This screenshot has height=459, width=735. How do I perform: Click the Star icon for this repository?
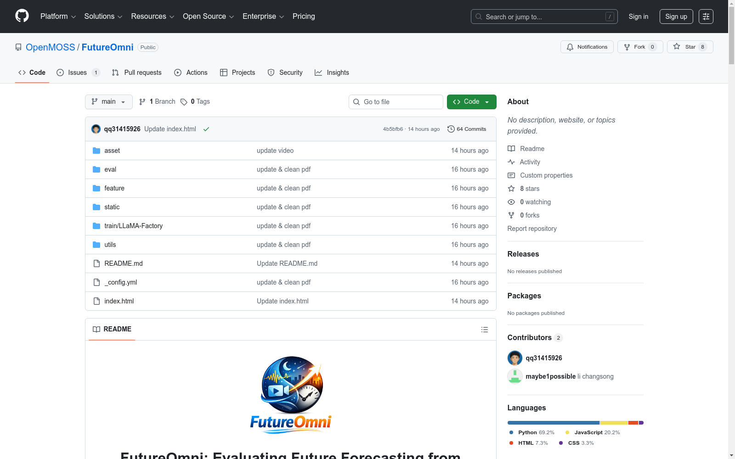[x=677, y=46]
